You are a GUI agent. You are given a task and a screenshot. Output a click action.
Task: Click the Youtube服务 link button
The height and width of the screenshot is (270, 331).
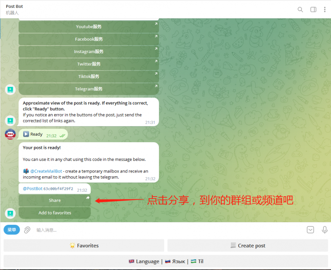(x=89, y=27)
